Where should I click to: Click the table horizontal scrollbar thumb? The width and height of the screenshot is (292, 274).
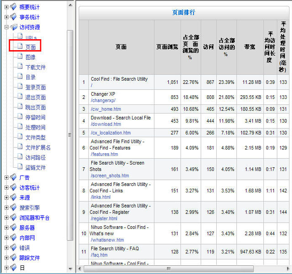(168, 269)
